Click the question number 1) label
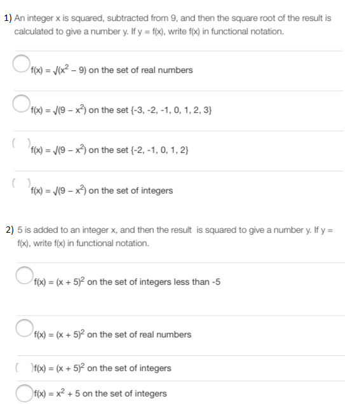This screenshot has height=404, width=345. click(8, 18)
